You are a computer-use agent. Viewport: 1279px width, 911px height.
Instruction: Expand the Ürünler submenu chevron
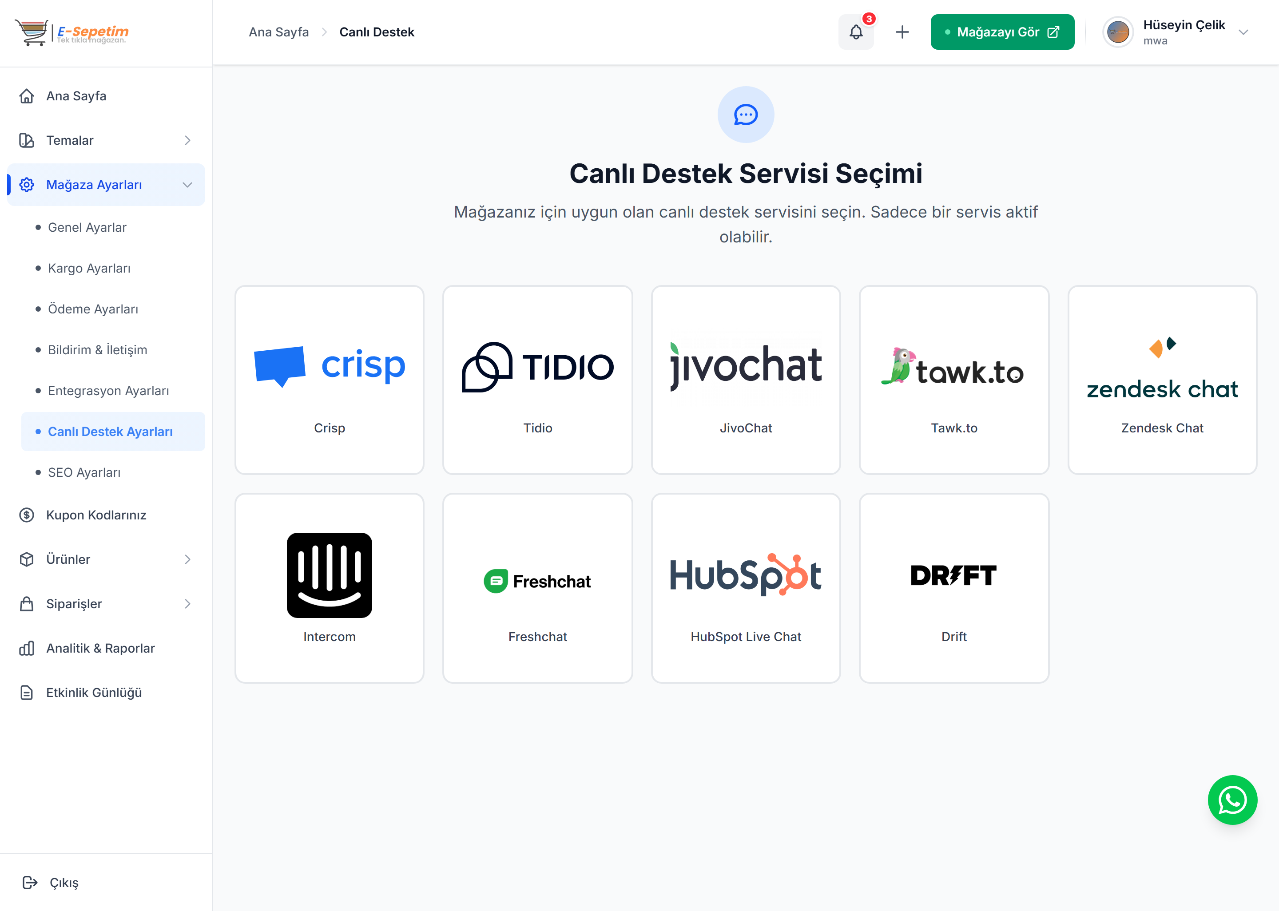pyautogui.click(x=187, y=559)
